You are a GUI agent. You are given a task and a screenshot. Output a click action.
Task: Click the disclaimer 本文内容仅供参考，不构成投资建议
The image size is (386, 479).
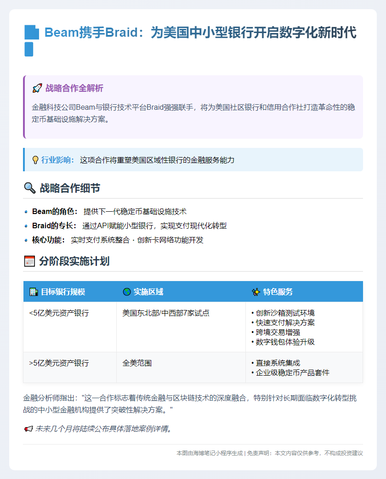click(x=319, y=453)
